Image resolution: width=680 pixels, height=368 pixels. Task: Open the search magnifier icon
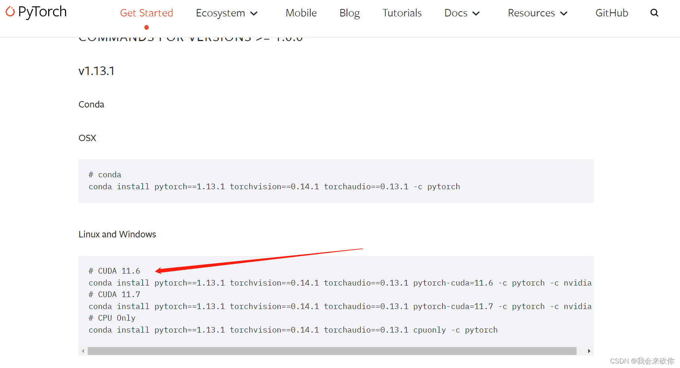tap(654, 13)
